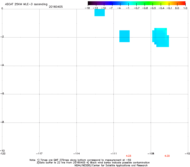Click the latitude axis label -2

tap(2, 37)
